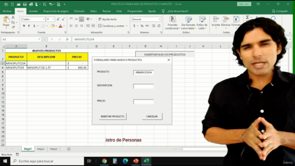Center text horizontally icon
Image resolution: width=295 pixels, height=166 pixels.
point(76,26)
